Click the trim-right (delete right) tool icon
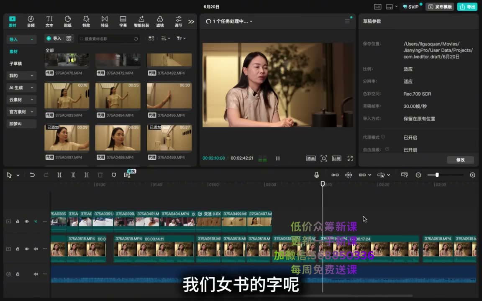 tap(86, 175)
